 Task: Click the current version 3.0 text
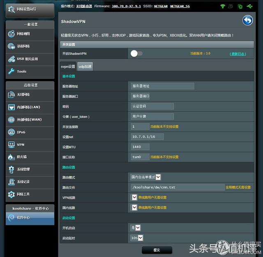click(200, 53)
